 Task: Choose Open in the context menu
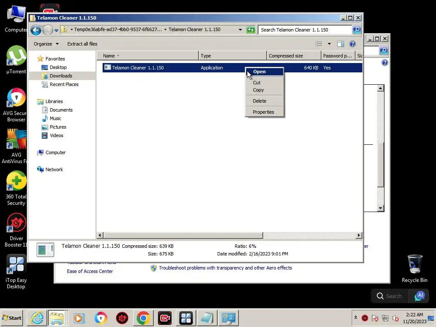tap(264, 72)
